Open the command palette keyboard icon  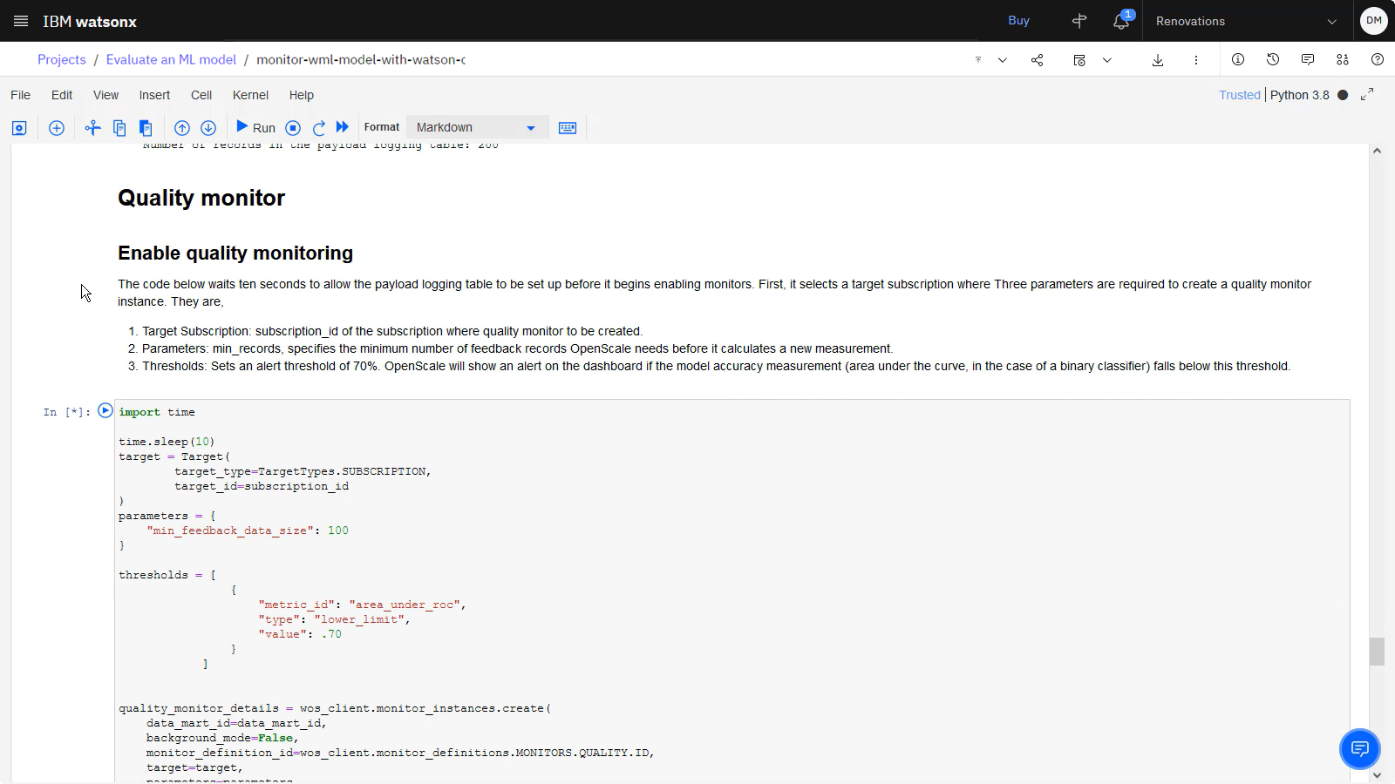coord(568,128)
